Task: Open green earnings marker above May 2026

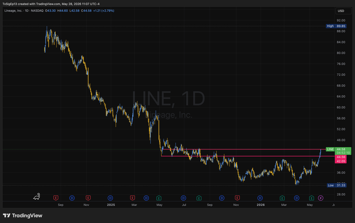Action: pos(312,198)
